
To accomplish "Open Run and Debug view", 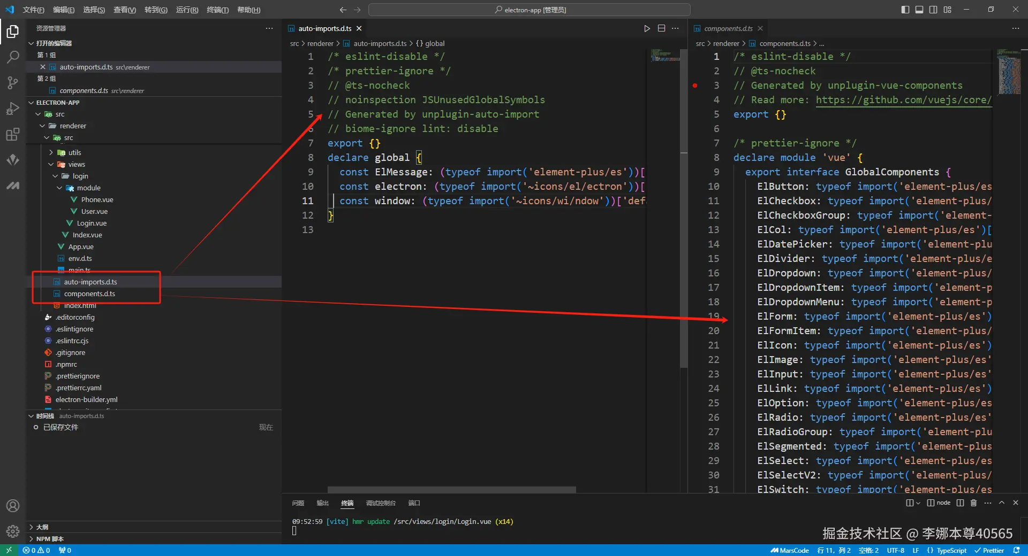I will click(x=13, y=109).
